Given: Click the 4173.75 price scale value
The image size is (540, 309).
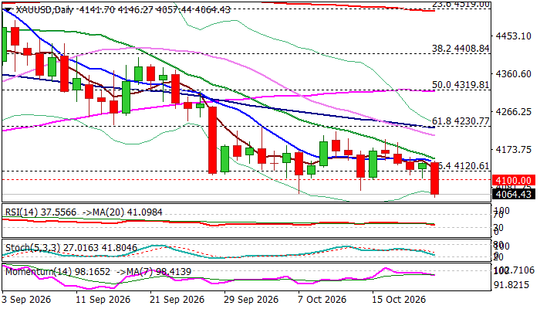Looking at the screenshot, I should [514, 150].
